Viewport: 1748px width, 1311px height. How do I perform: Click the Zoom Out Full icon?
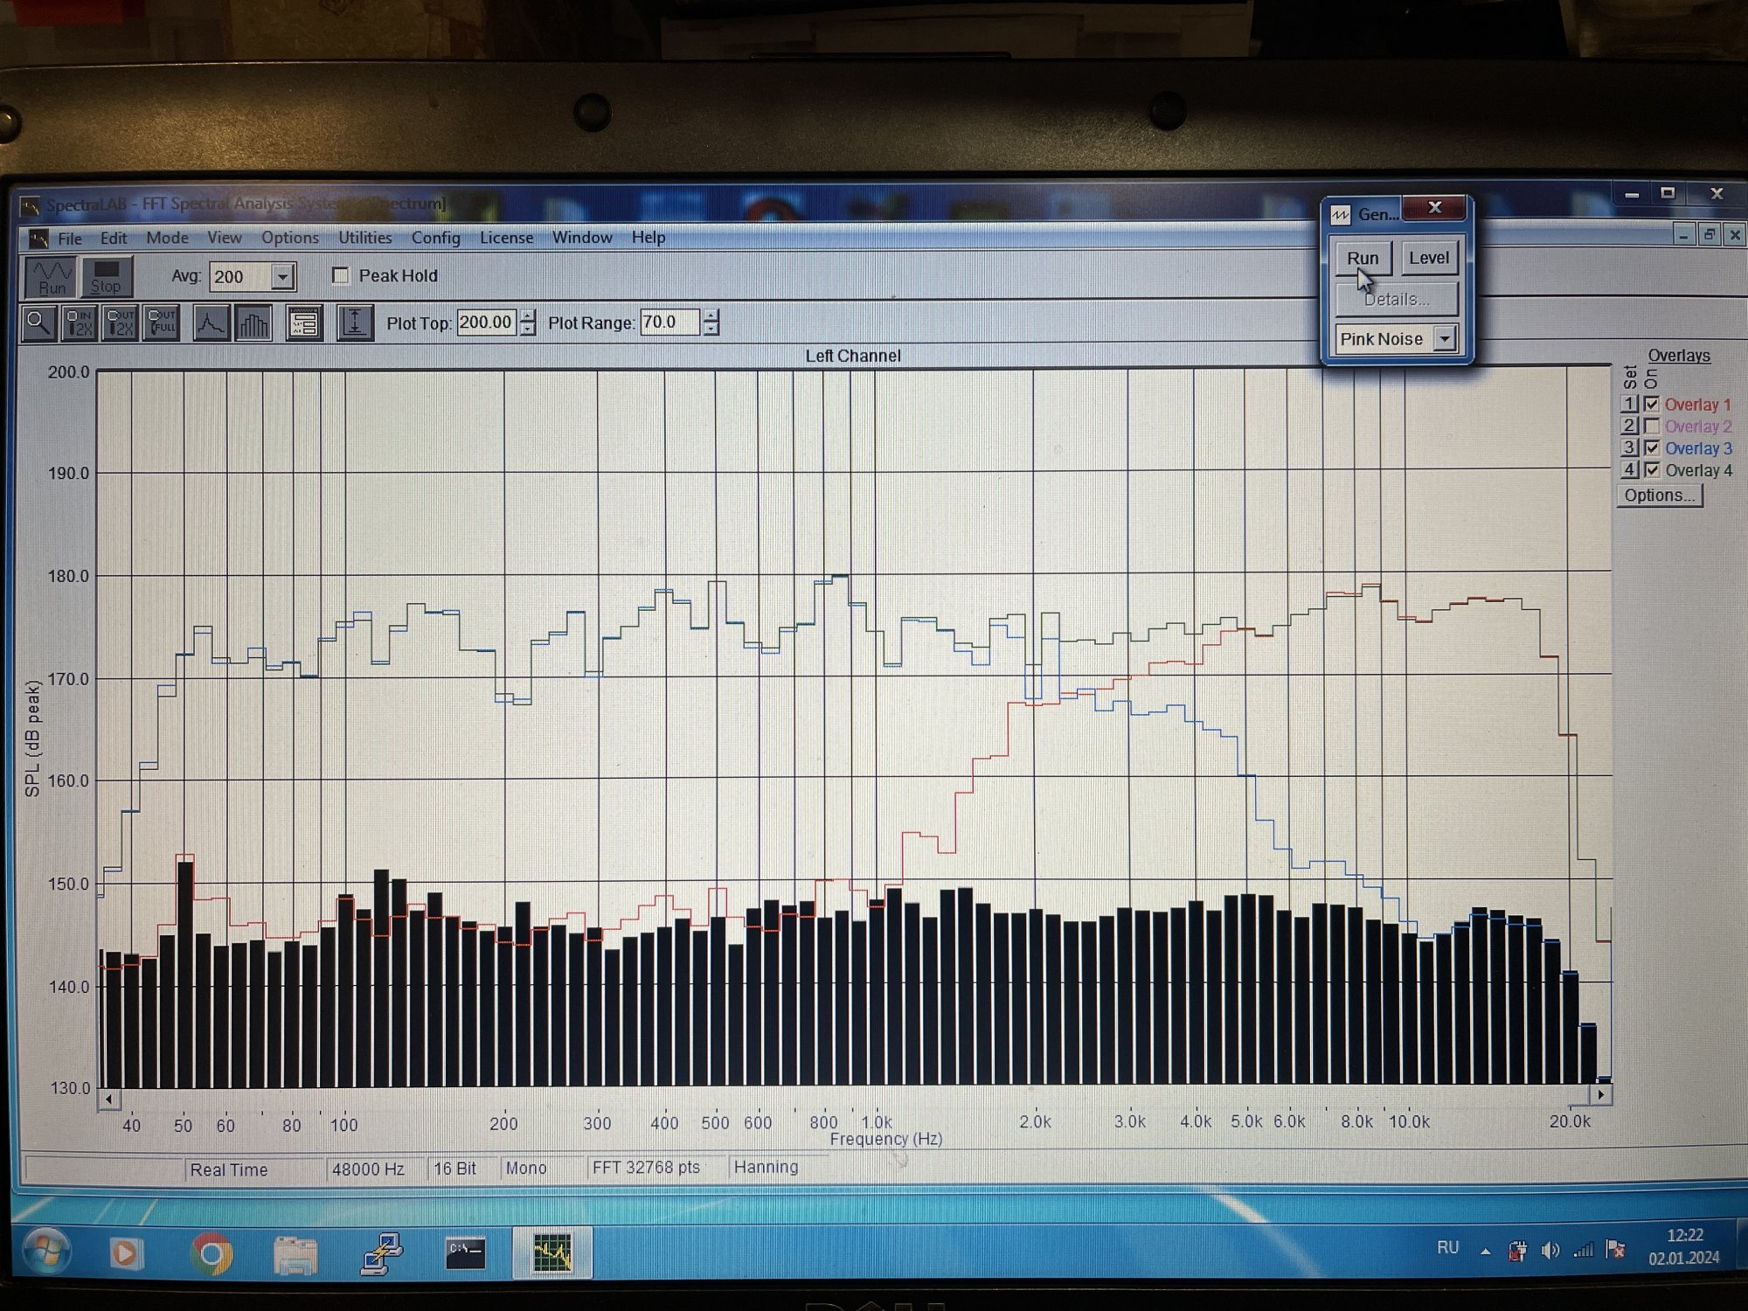(162, 323)
